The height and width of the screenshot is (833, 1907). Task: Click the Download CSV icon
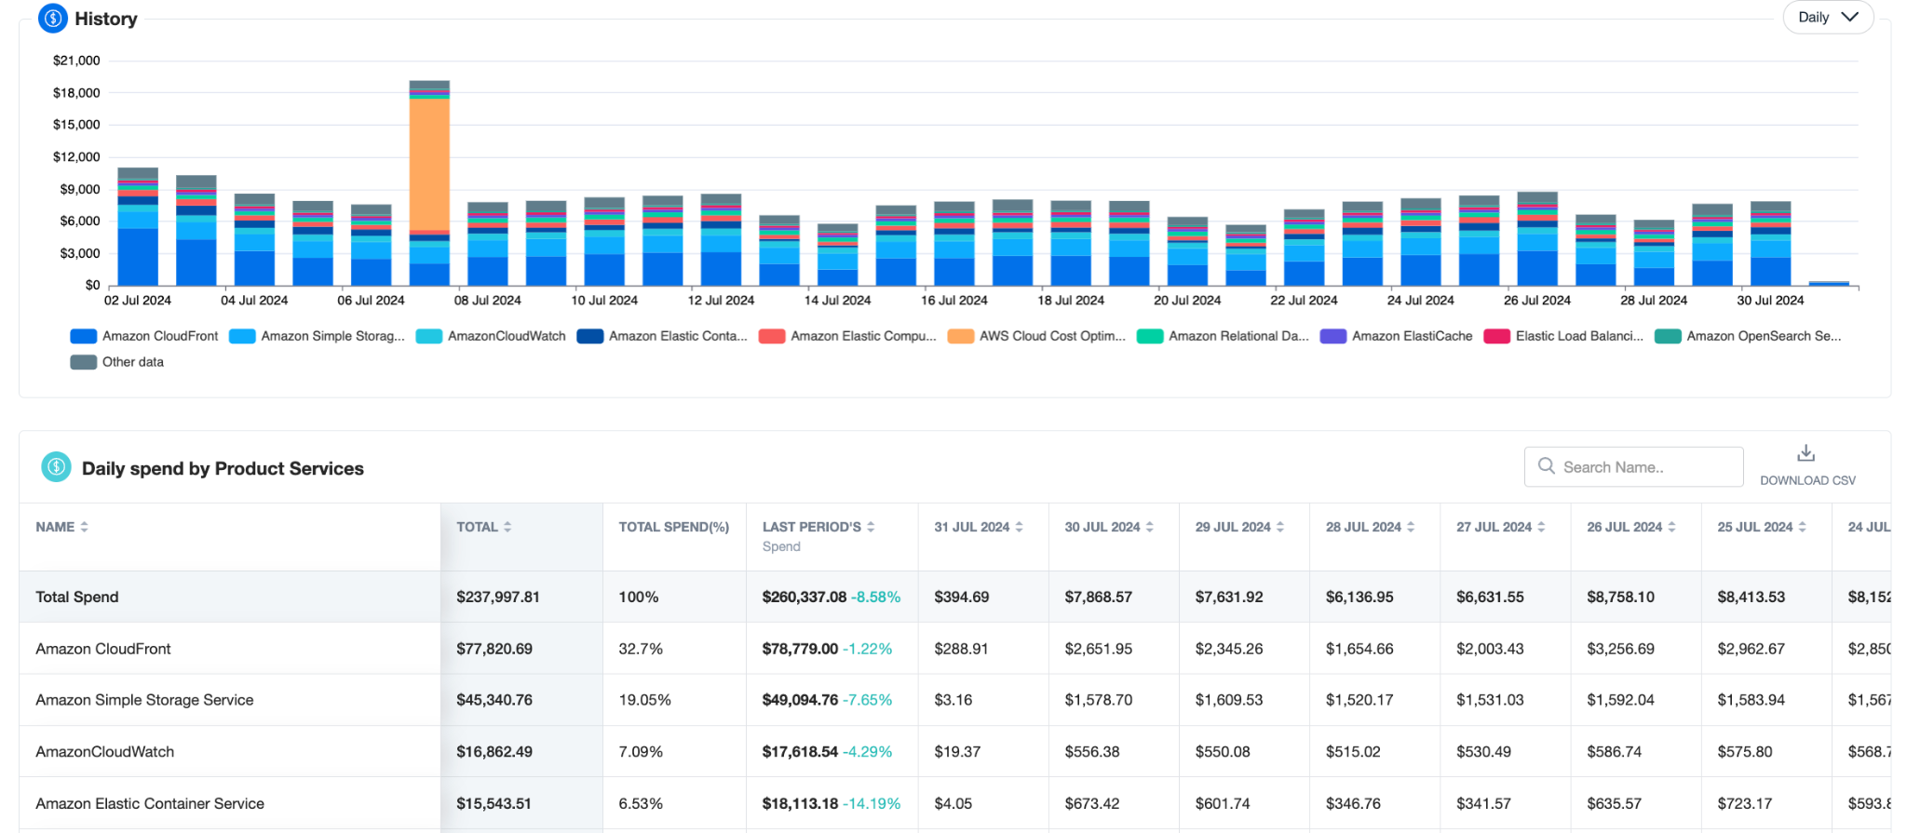point(1806,453)
